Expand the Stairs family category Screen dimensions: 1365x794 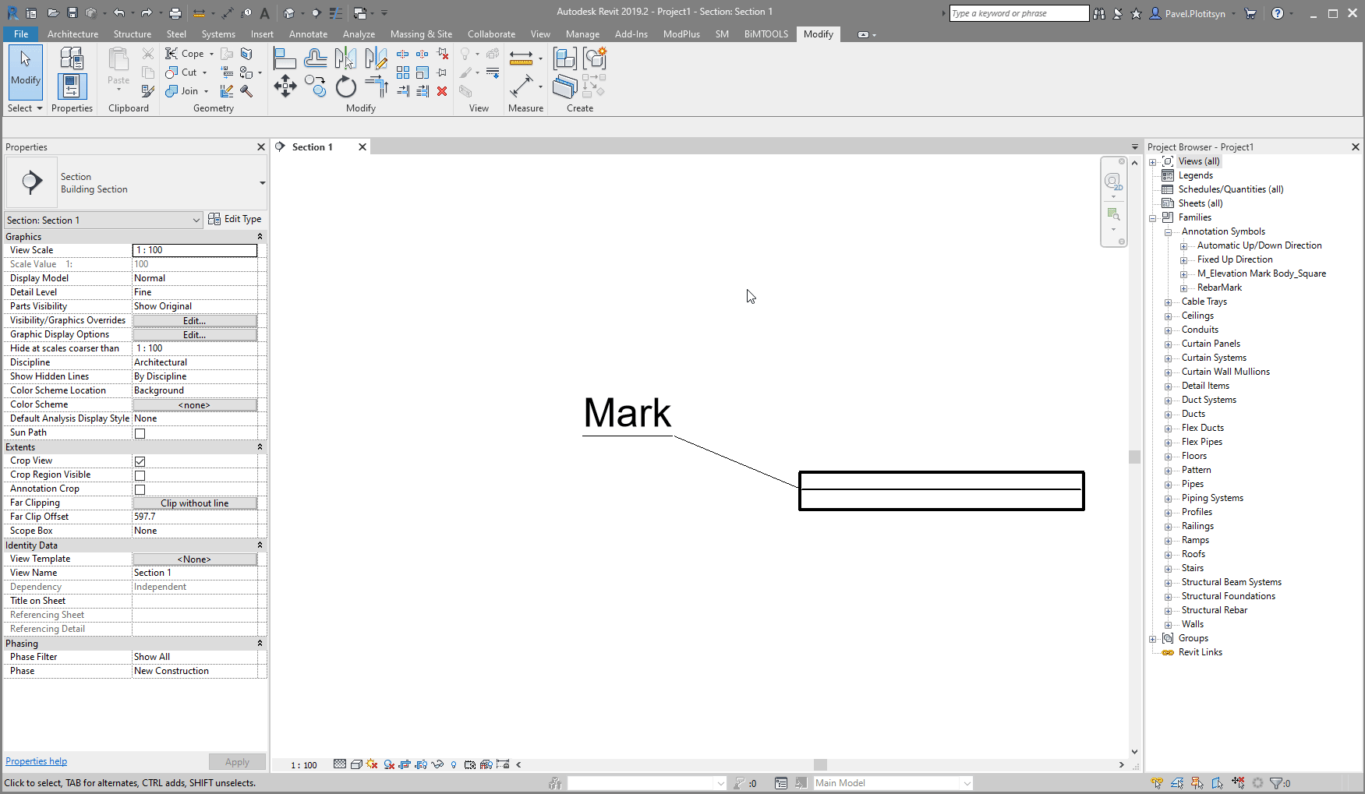(x=1167, y=568)
